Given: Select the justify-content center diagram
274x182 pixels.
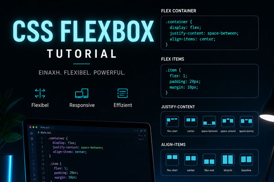Looking at the screenshot, I should [x=191, y=121].
